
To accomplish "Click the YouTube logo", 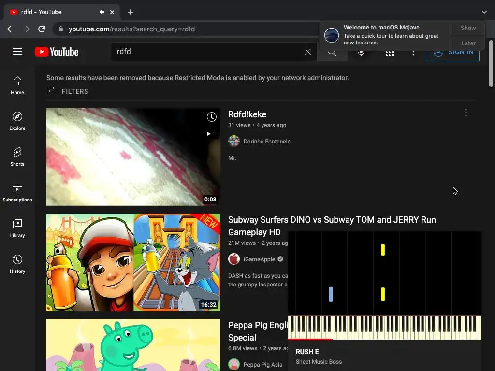I will click(x=57, y=52).
